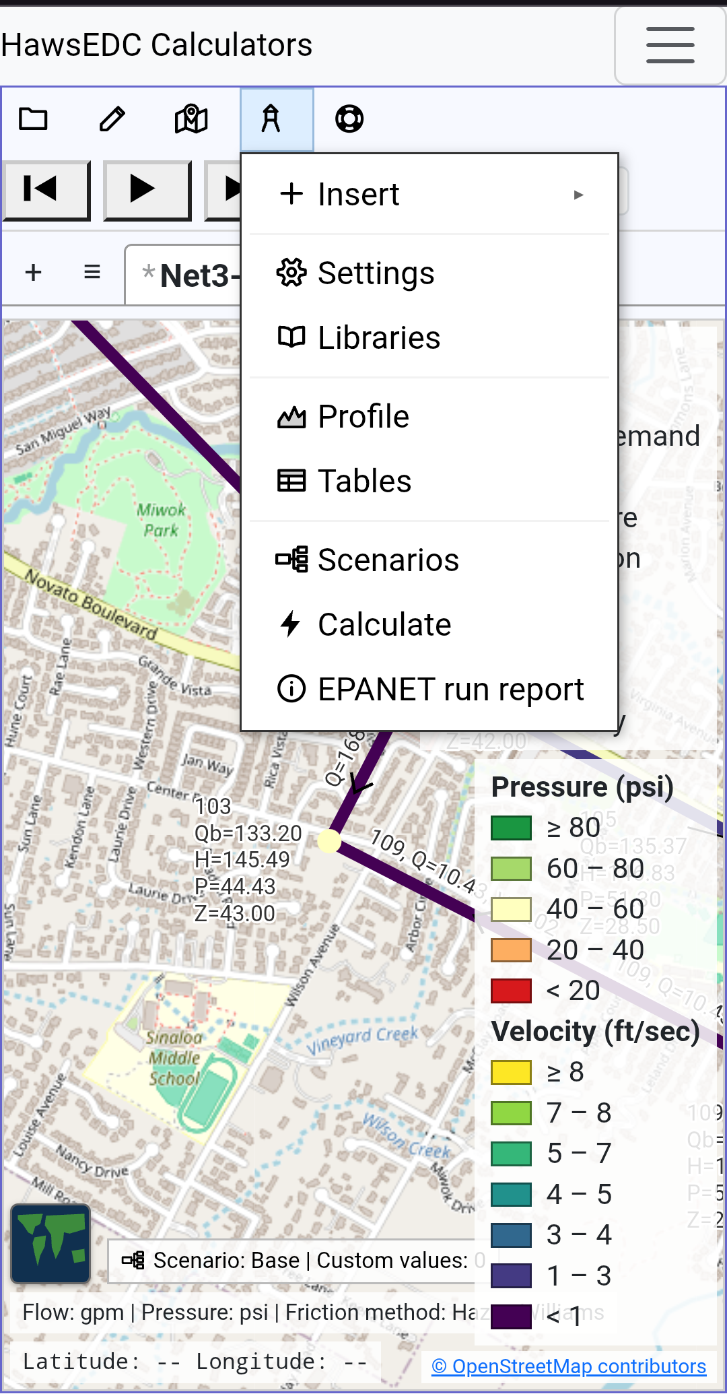The width and height of the screenshot is (727, 1396).
Task: Click the Insert submenu arrow
Action: coord(578,195)
